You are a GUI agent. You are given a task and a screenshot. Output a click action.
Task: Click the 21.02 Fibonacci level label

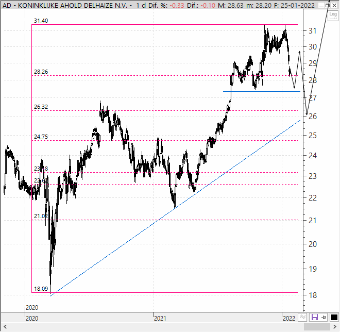[41, 216]
